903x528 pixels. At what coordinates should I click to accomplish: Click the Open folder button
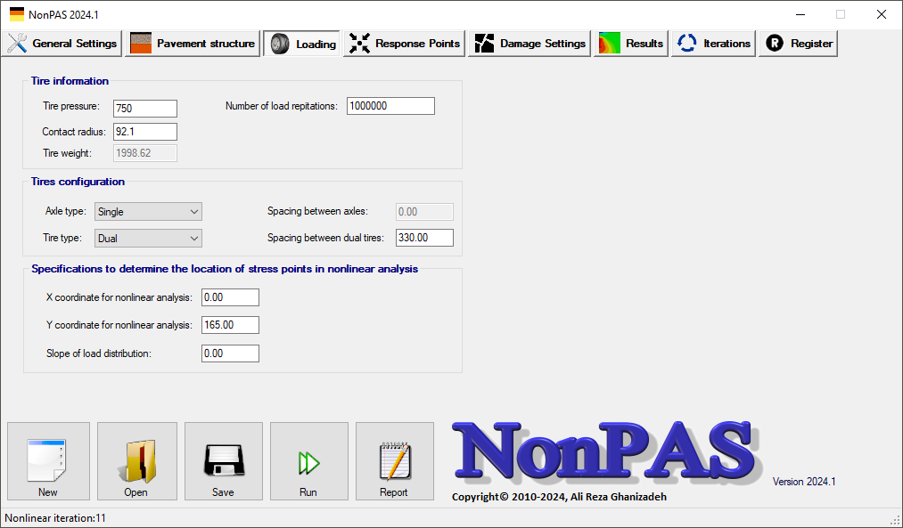click(135, 460)
